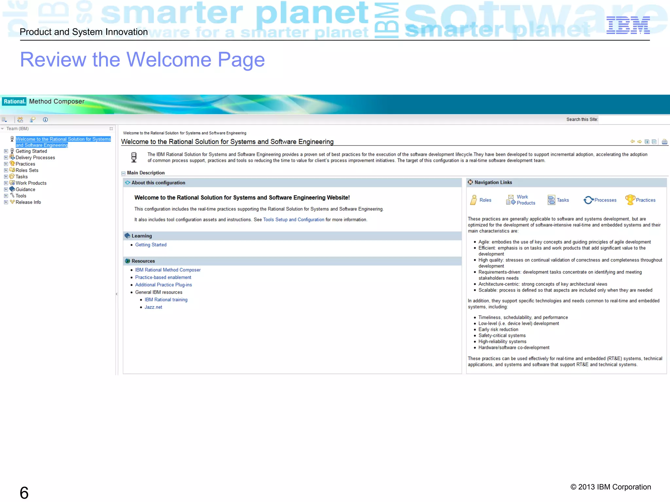Expand the Tasks tree node

pos(6,177)
